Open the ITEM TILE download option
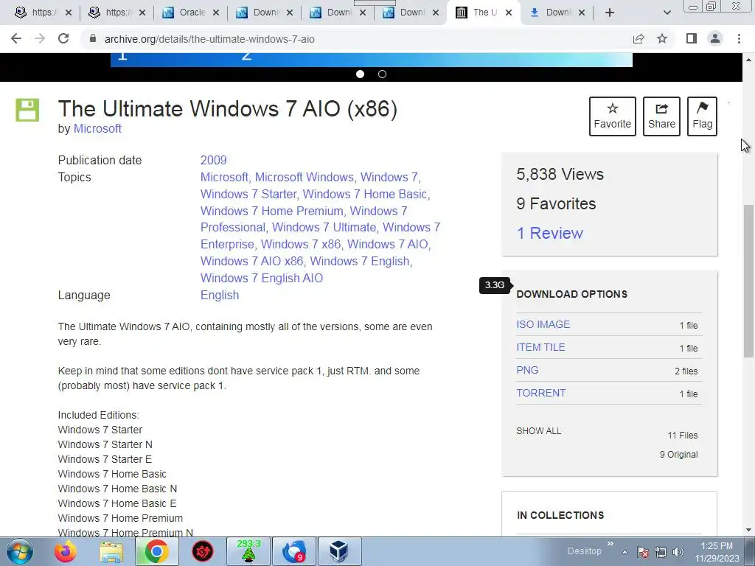755x566 pixels. tap(540, 347)
